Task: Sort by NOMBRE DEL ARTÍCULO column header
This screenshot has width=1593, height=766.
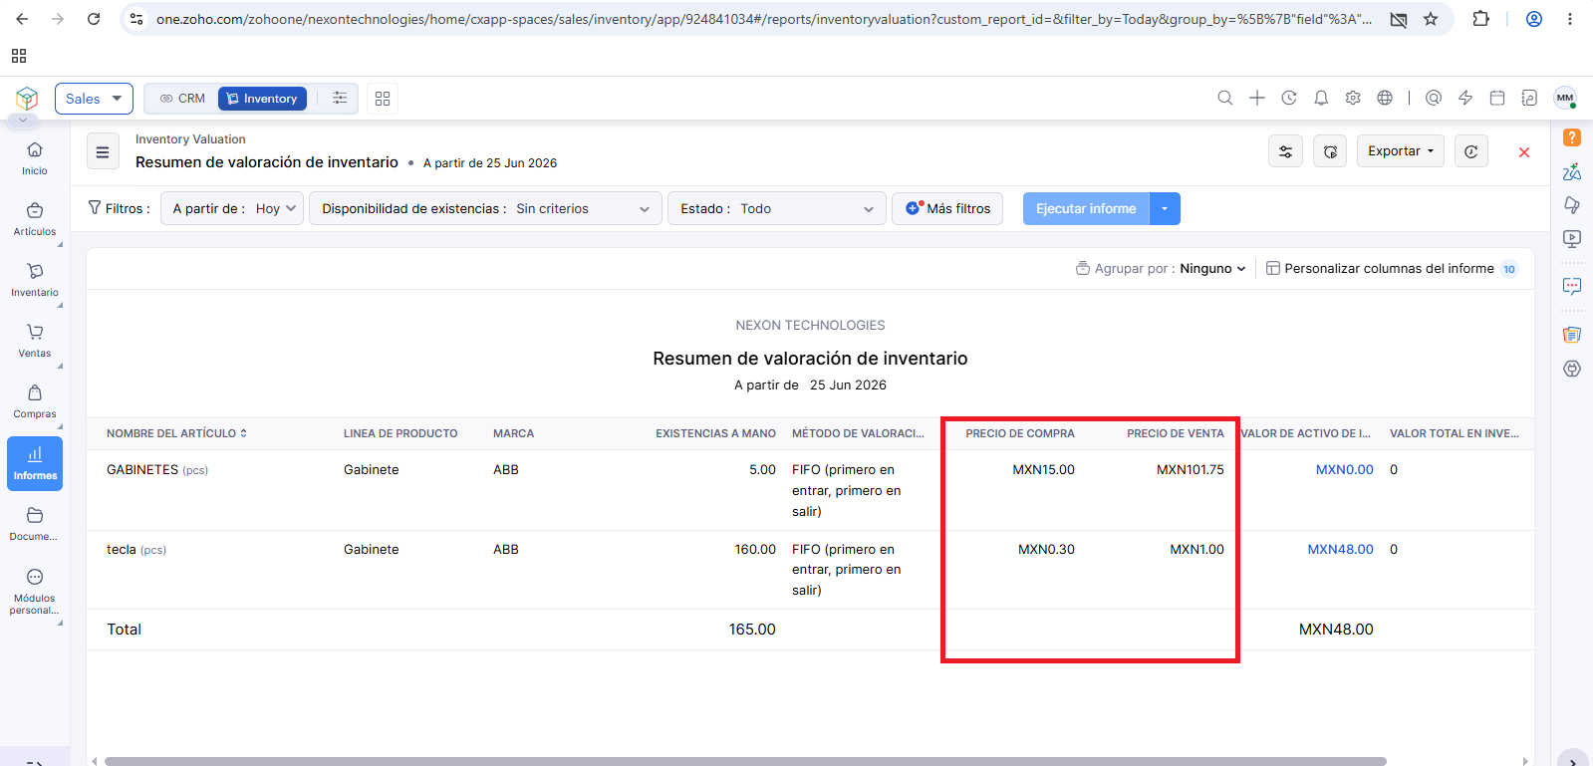Action: point(176,433)
